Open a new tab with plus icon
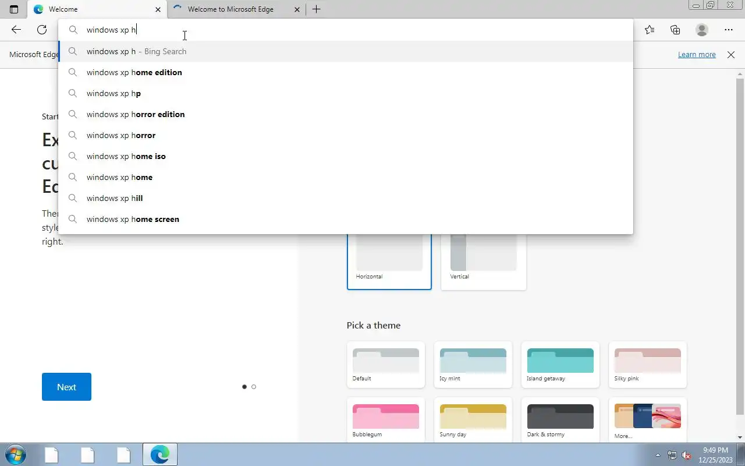This screenshot has width=745, height=466. coord(316,9)
